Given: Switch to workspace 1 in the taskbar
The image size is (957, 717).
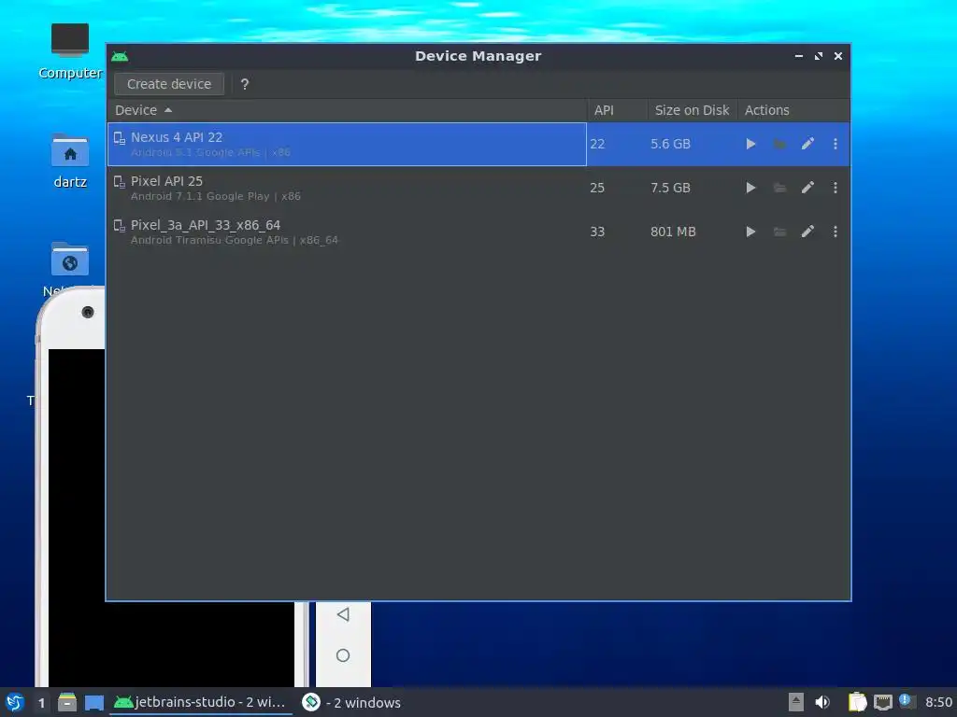Looking at the screenshot, I should pos(41,703).
